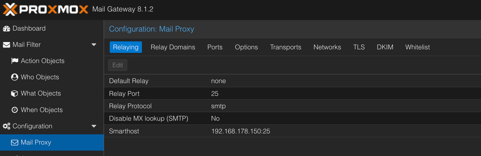The height and width of the screenshot is (156, 481).
Task: Click the Who Objects user icon
Action: click(x=14, y=77)
